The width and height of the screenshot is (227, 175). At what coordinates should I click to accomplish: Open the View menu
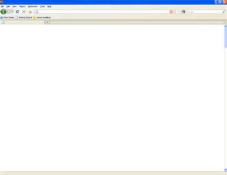click(14, 6)
